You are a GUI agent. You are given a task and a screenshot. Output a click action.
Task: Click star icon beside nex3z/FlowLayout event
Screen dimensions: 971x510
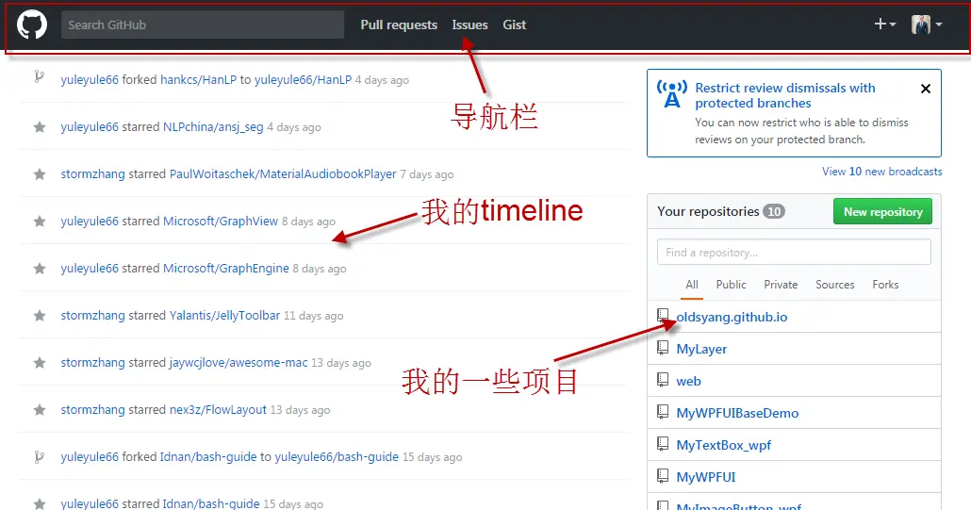click(40, 410)
